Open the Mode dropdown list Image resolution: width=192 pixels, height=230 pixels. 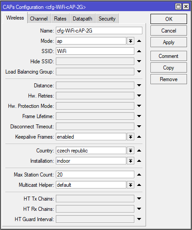point(130,41)
